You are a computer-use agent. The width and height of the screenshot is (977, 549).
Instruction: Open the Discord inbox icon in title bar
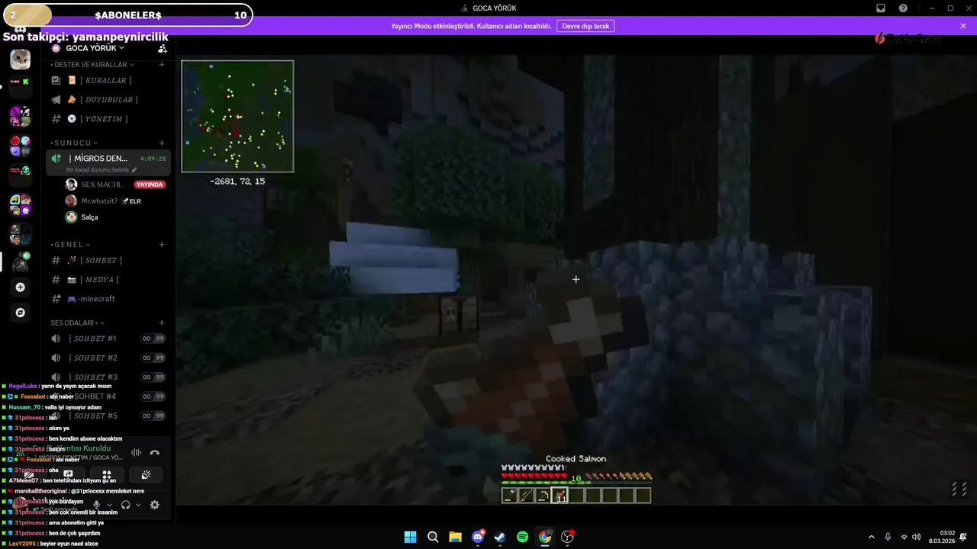(881, 8)
